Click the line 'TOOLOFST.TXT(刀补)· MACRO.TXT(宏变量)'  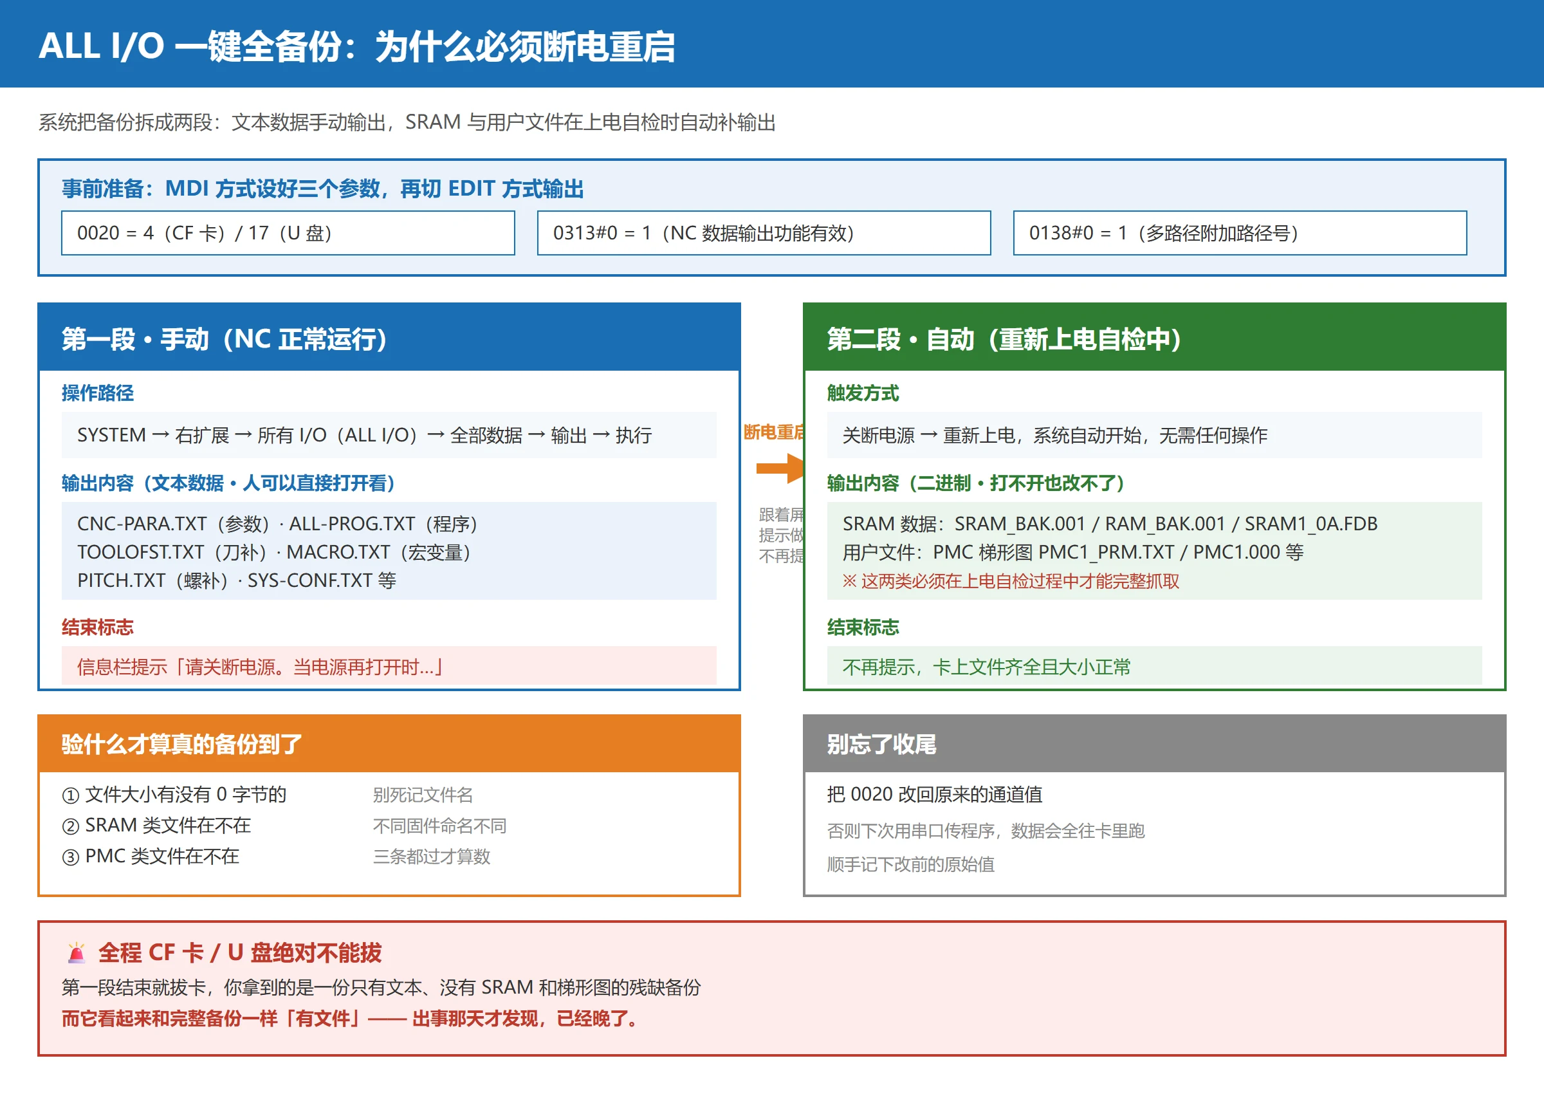point(274,552)
